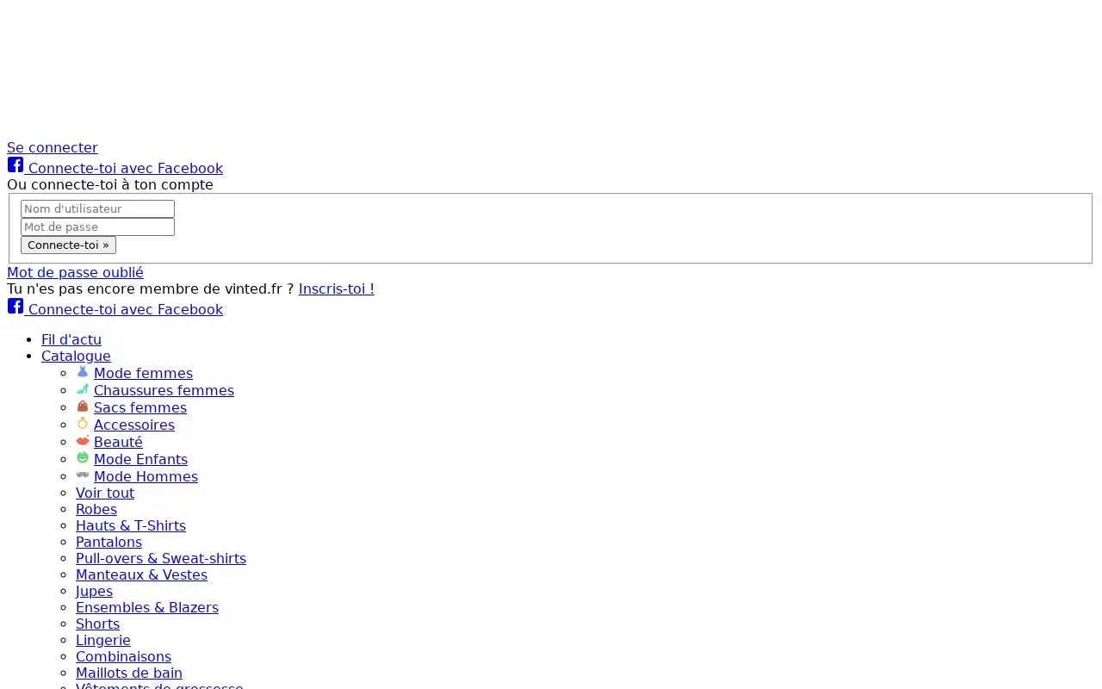Open the Se connecter link
This screenshot has width=1102, height=689.
pyautogui.click(x=53, y=148)
